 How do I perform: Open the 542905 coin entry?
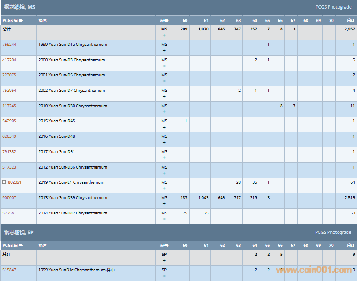pyautogui.click(x=9, y=121)
